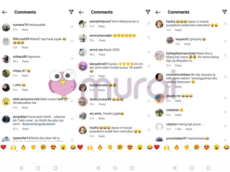
Task: Like the sis.anne_ Haukk jugak comment
Action: coord(149,116)
